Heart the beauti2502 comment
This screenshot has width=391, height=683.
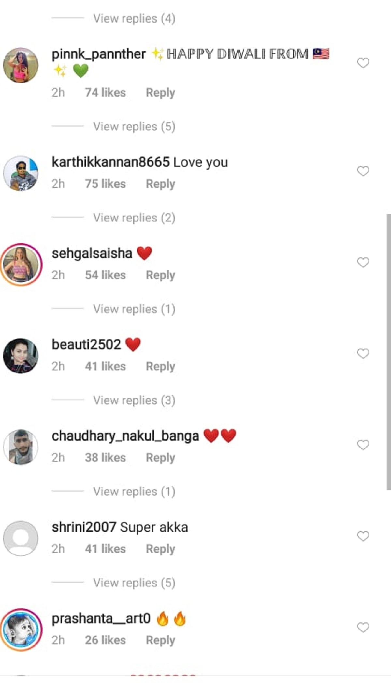coord(363,354)
